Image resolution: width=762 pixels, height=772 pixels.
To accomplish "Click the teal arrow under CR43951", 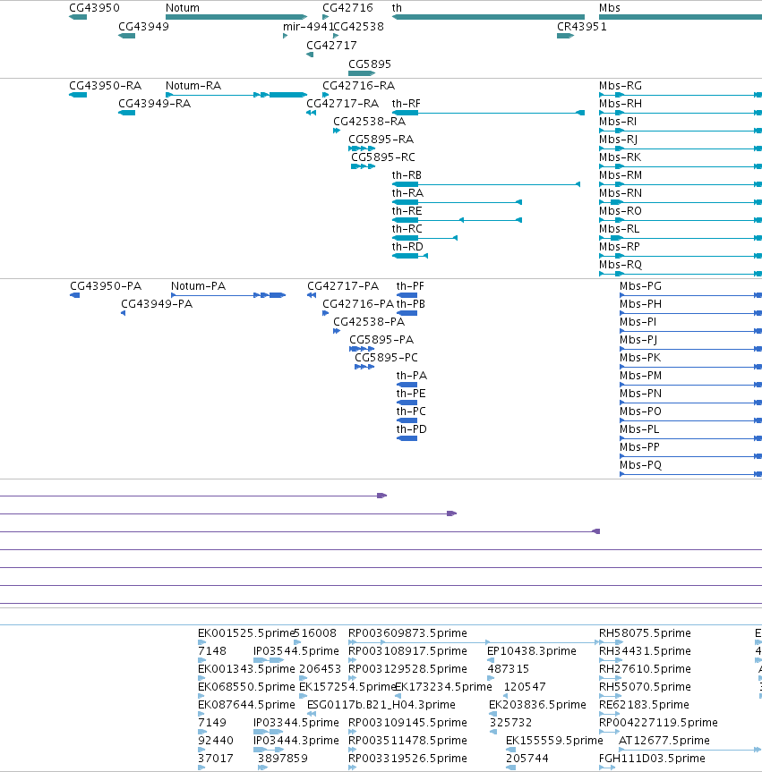I will (x=565, y=36).
